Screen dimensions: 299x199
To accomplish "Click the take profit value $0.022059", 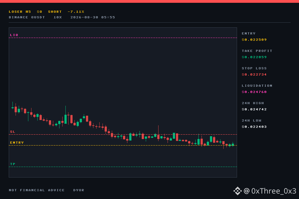I will (x=254, y=57).
